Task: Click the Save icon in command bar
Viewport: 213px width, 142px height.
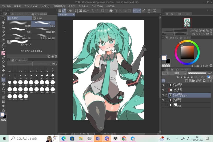Action: point(85,11)
